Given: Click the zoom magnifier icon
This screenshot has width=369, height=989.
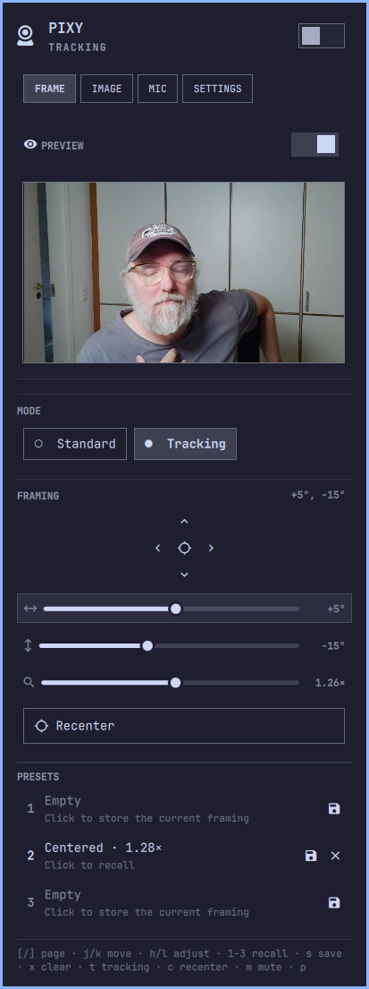Looking at the screenshot, I should [x=29, y=683].
